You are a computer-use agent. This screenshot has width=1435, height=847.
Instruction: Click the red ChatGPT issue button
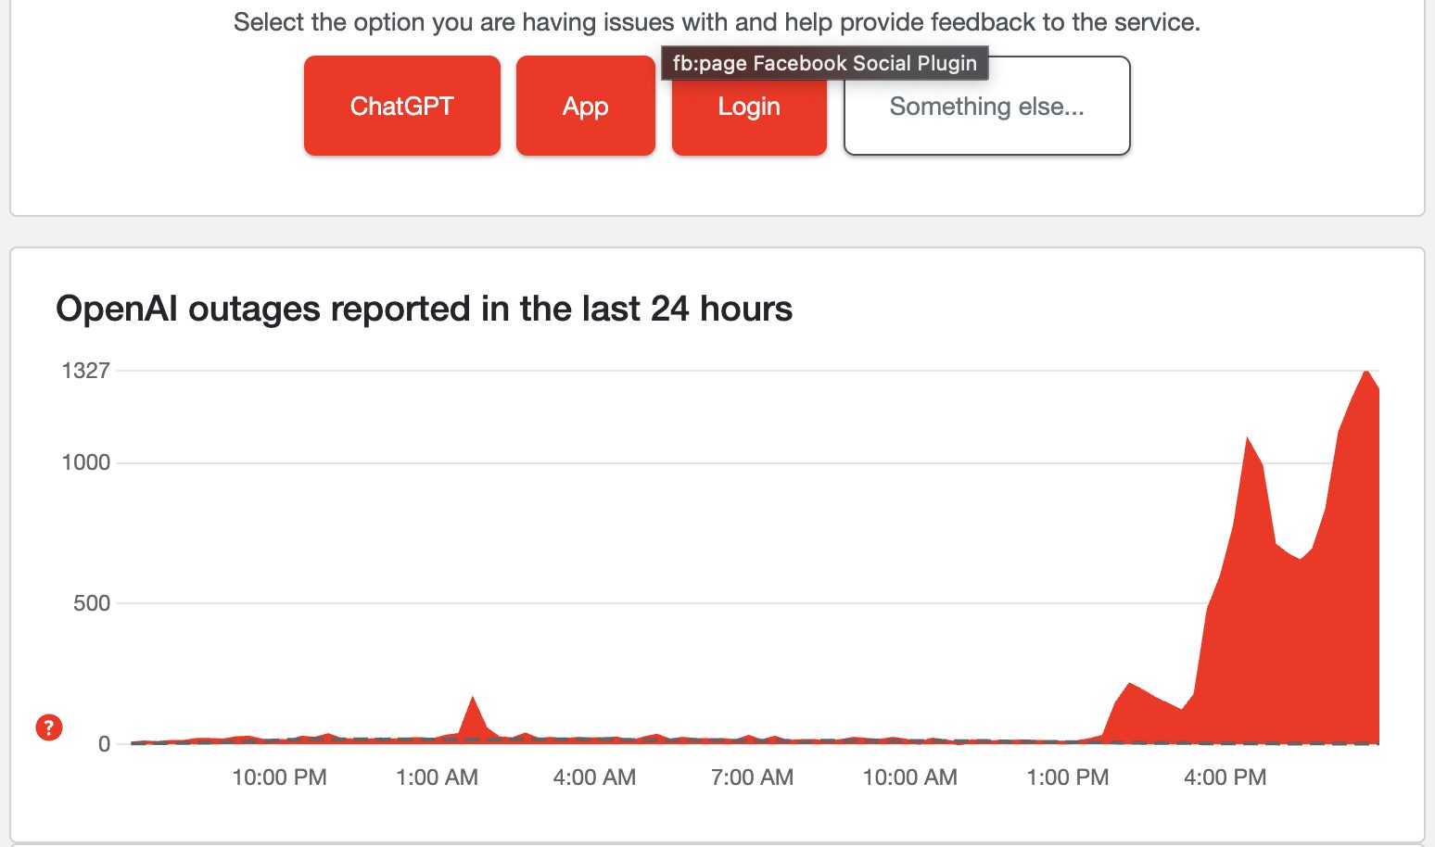pyautogui.click(x=401, y=106)
